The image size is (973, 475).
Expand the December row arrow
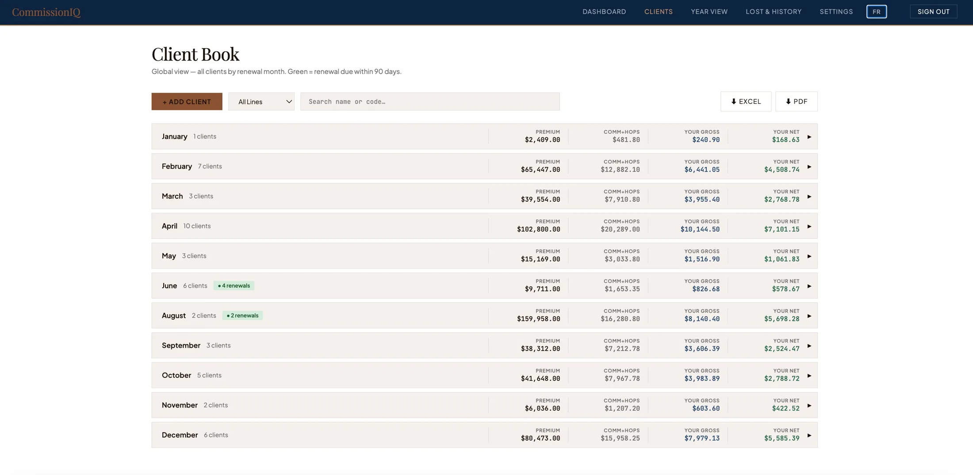[x=809, y=435]
